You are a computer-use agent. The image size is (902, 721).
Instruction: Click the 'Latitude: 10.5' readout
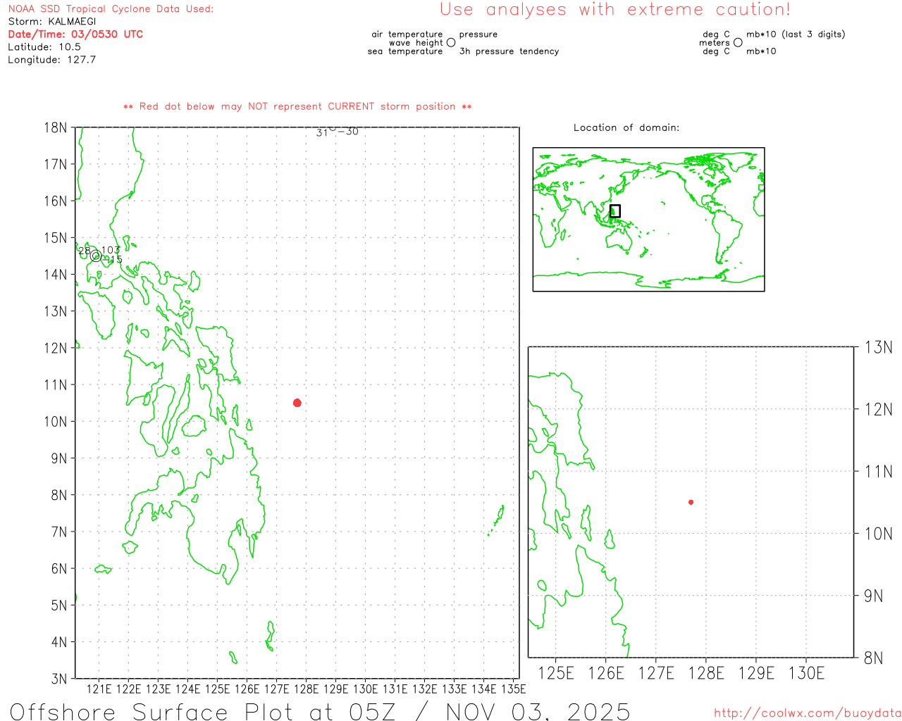(x=44, y=47)
